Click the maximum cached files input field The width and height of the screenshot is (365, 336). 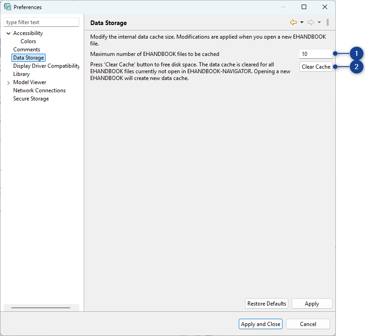pyautogui.click(x=316, y=54)
